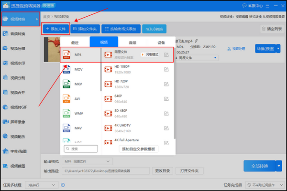Select the MOV format icon
The height and width of the screenshot is (191, 287).
coord(66,70)
